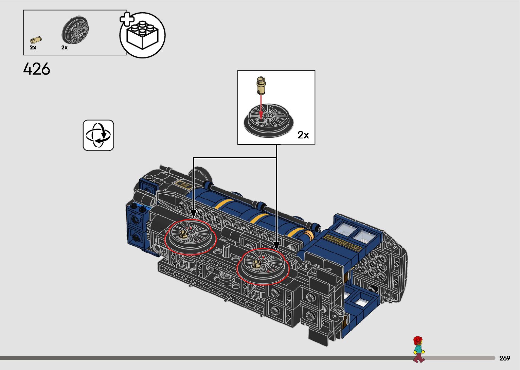Screen dimensions: 520x370
Task: Select the tan pin in parts list
Action: tap(36, 39)
